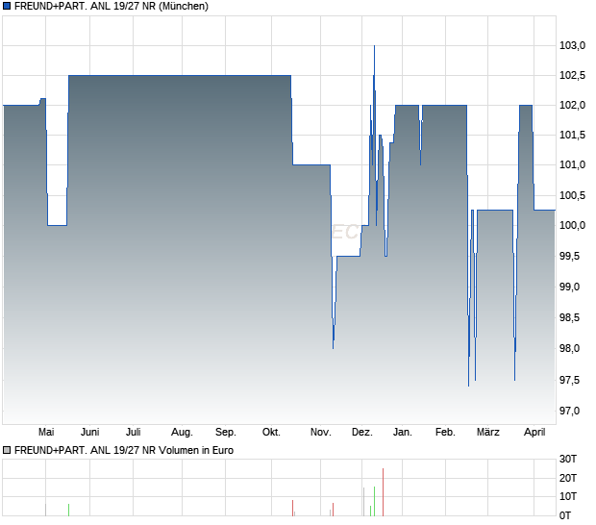Select the 101,5 price axis label
596x525 pixels.
tap(572, 135)
